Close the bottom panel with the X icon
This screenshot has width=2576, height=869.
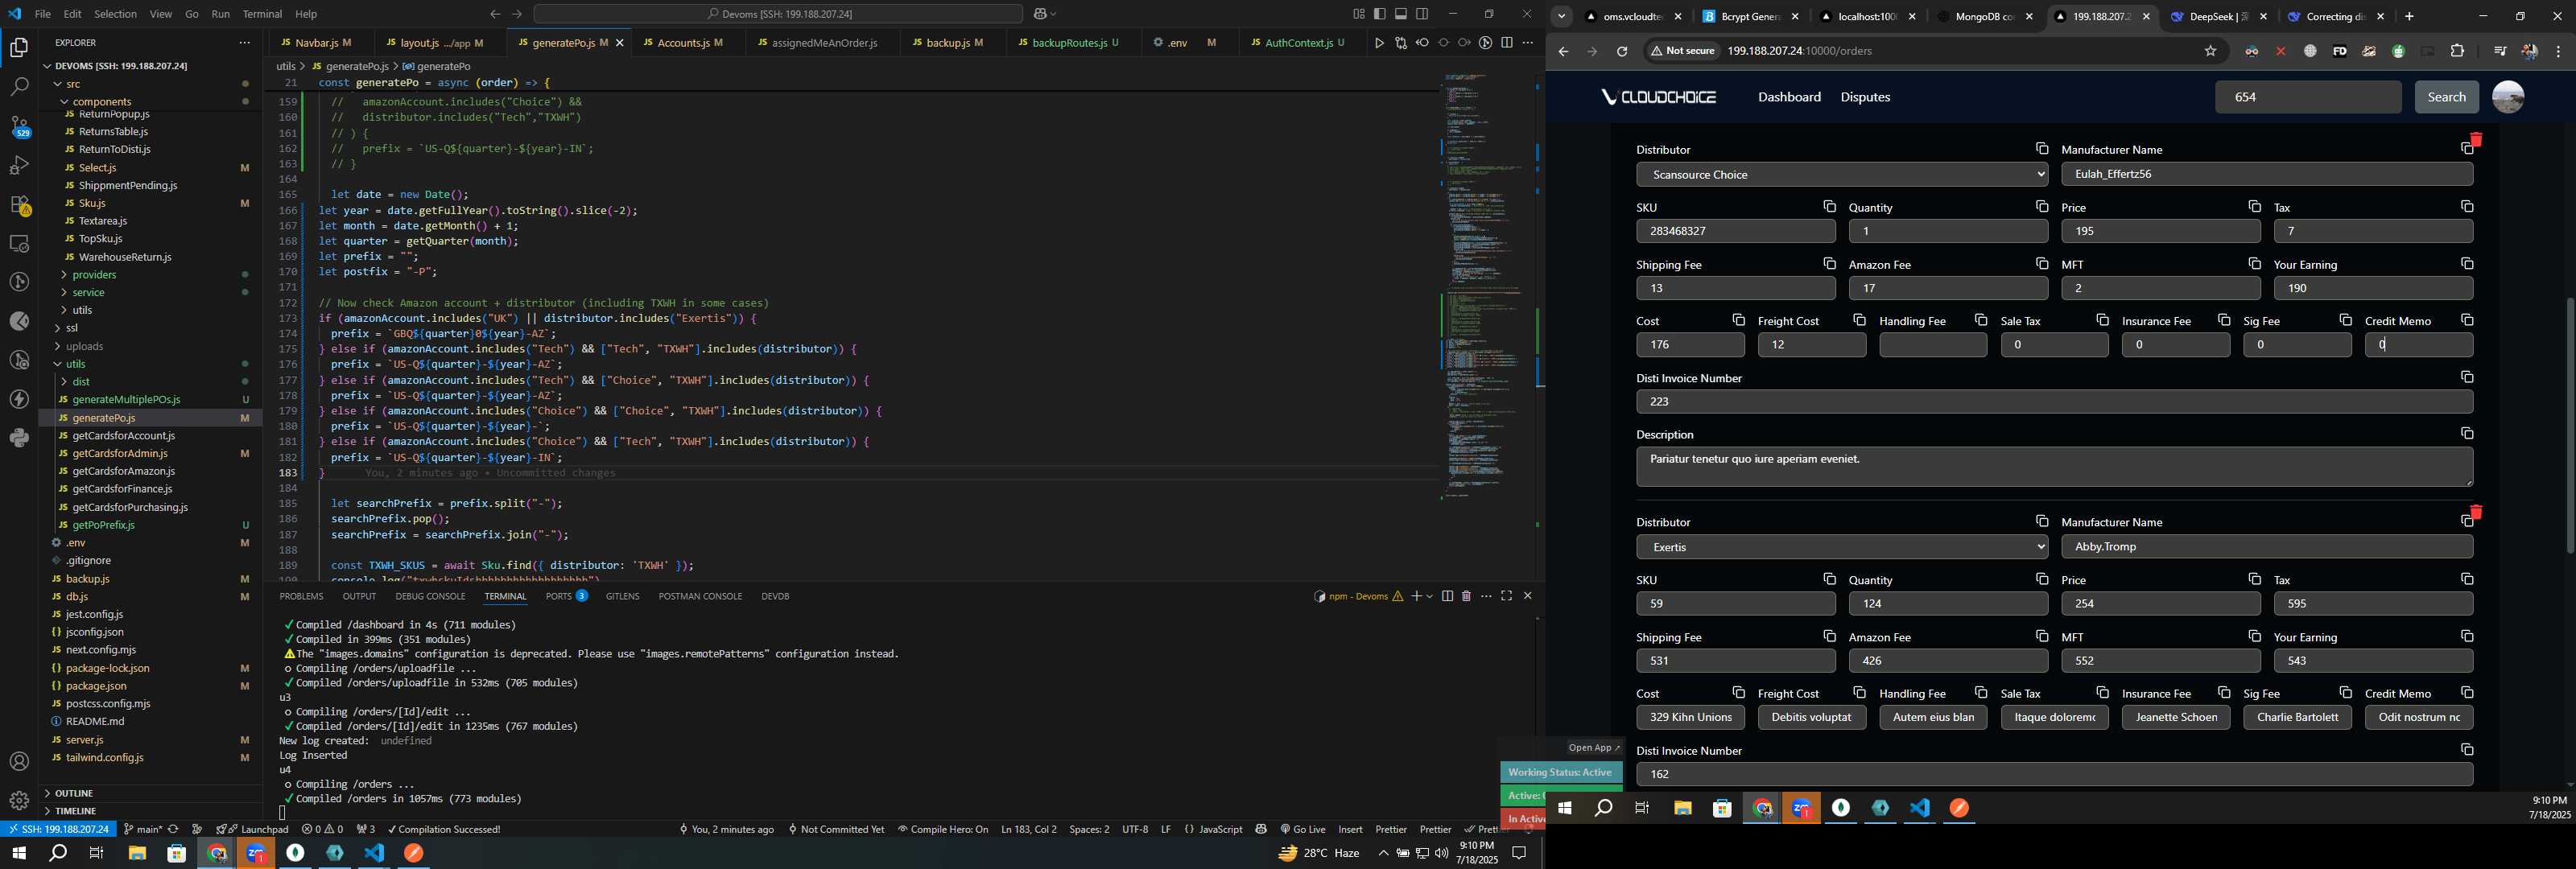click(x=1527, y=596)
